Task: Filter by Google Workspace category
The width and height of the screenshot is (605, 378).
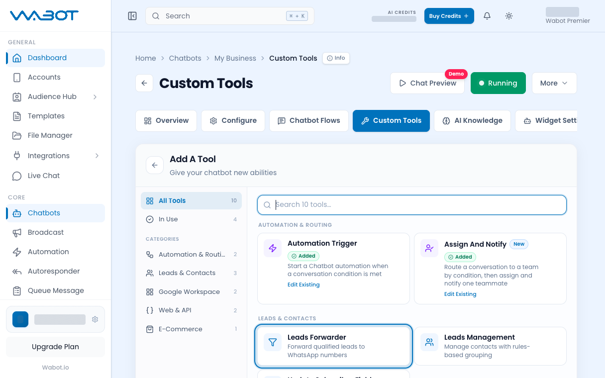Action: pos(191,292)
